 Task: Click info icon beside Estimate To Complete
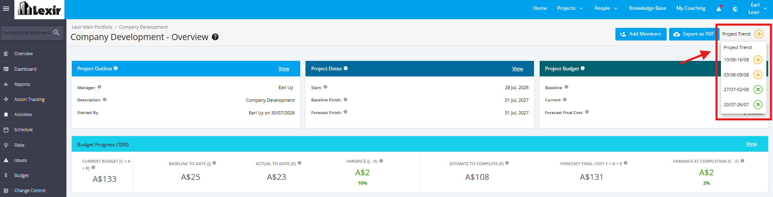pos(507,163)
